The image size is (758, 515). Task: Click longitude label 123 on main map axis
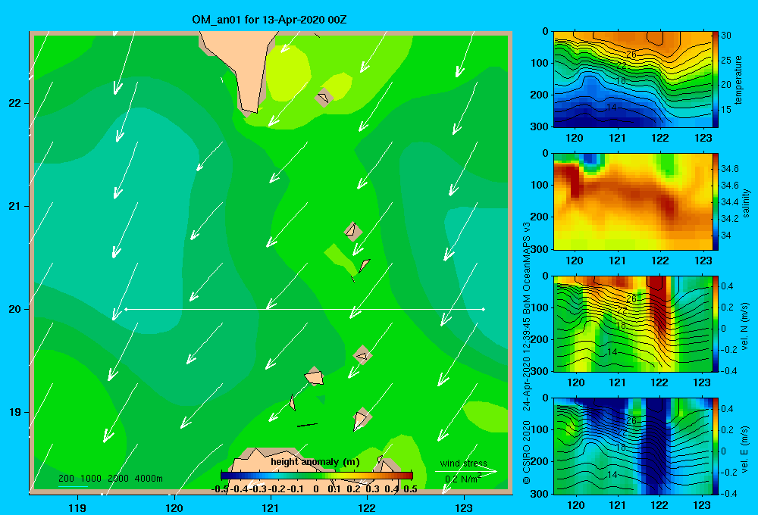pyautogui.click(x=464, y=507)
